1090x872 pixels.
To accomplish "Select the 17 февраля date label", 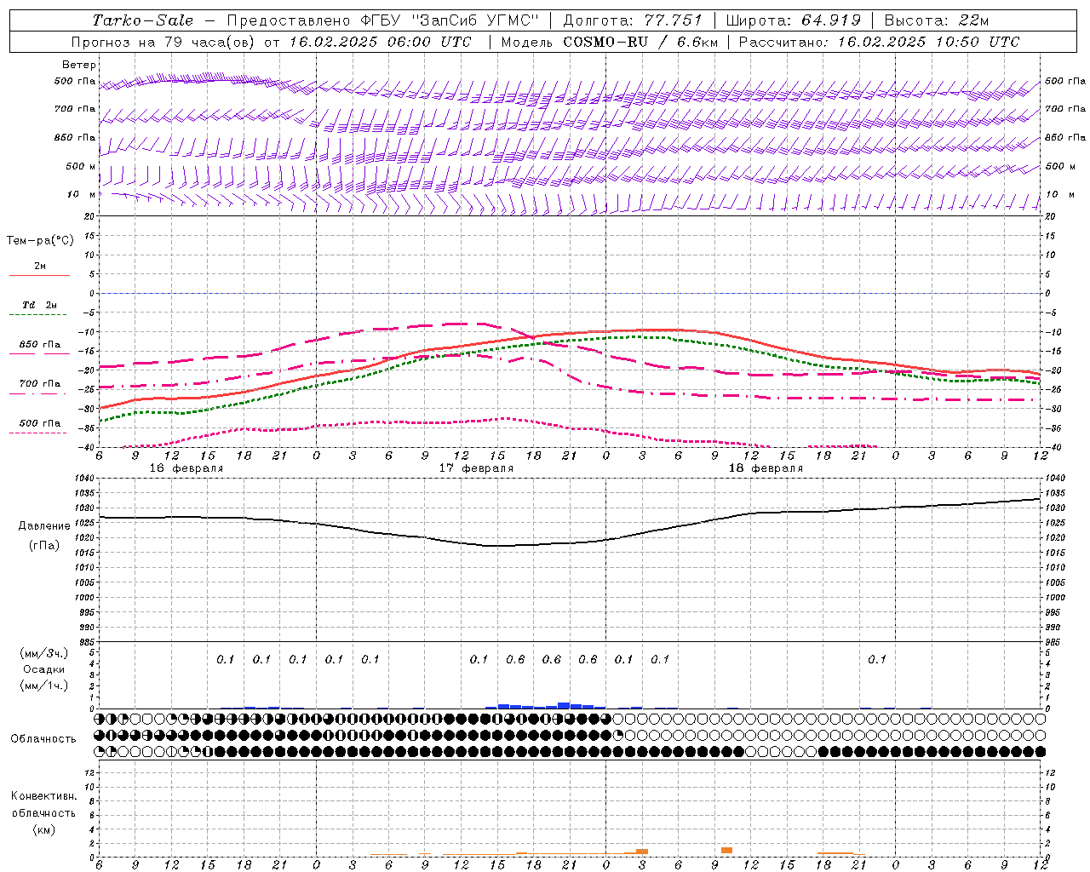I will [x=476, y=468].
